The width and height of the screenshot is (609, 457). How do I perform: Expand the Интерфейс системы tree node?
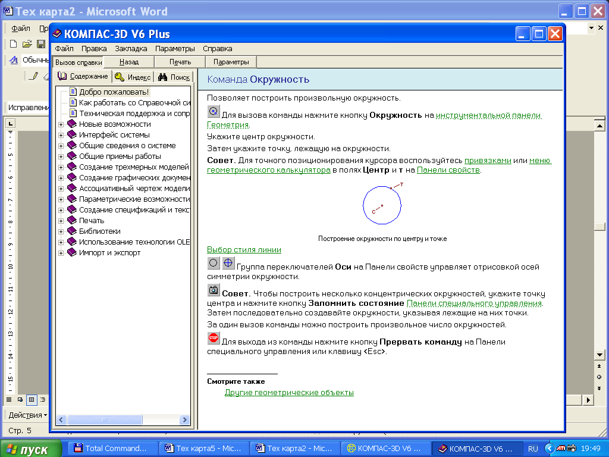coord(61,135)
